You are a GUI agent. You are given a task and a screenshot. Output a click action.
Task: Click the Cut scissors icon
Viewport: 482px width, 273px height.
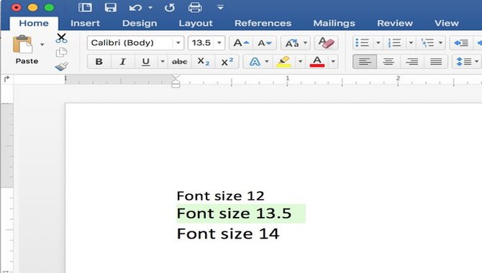[61, 38]
